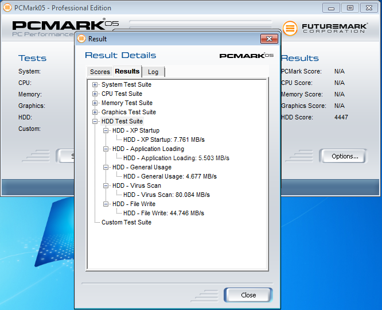Collapse the HDD - General Usage branch
The height and width of the screenshot is (310, 382).
pos(106,167)
